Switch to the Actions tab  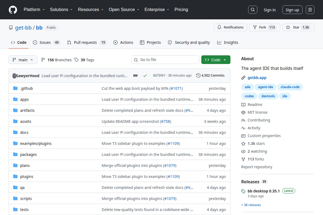click(x=123, y=42)
